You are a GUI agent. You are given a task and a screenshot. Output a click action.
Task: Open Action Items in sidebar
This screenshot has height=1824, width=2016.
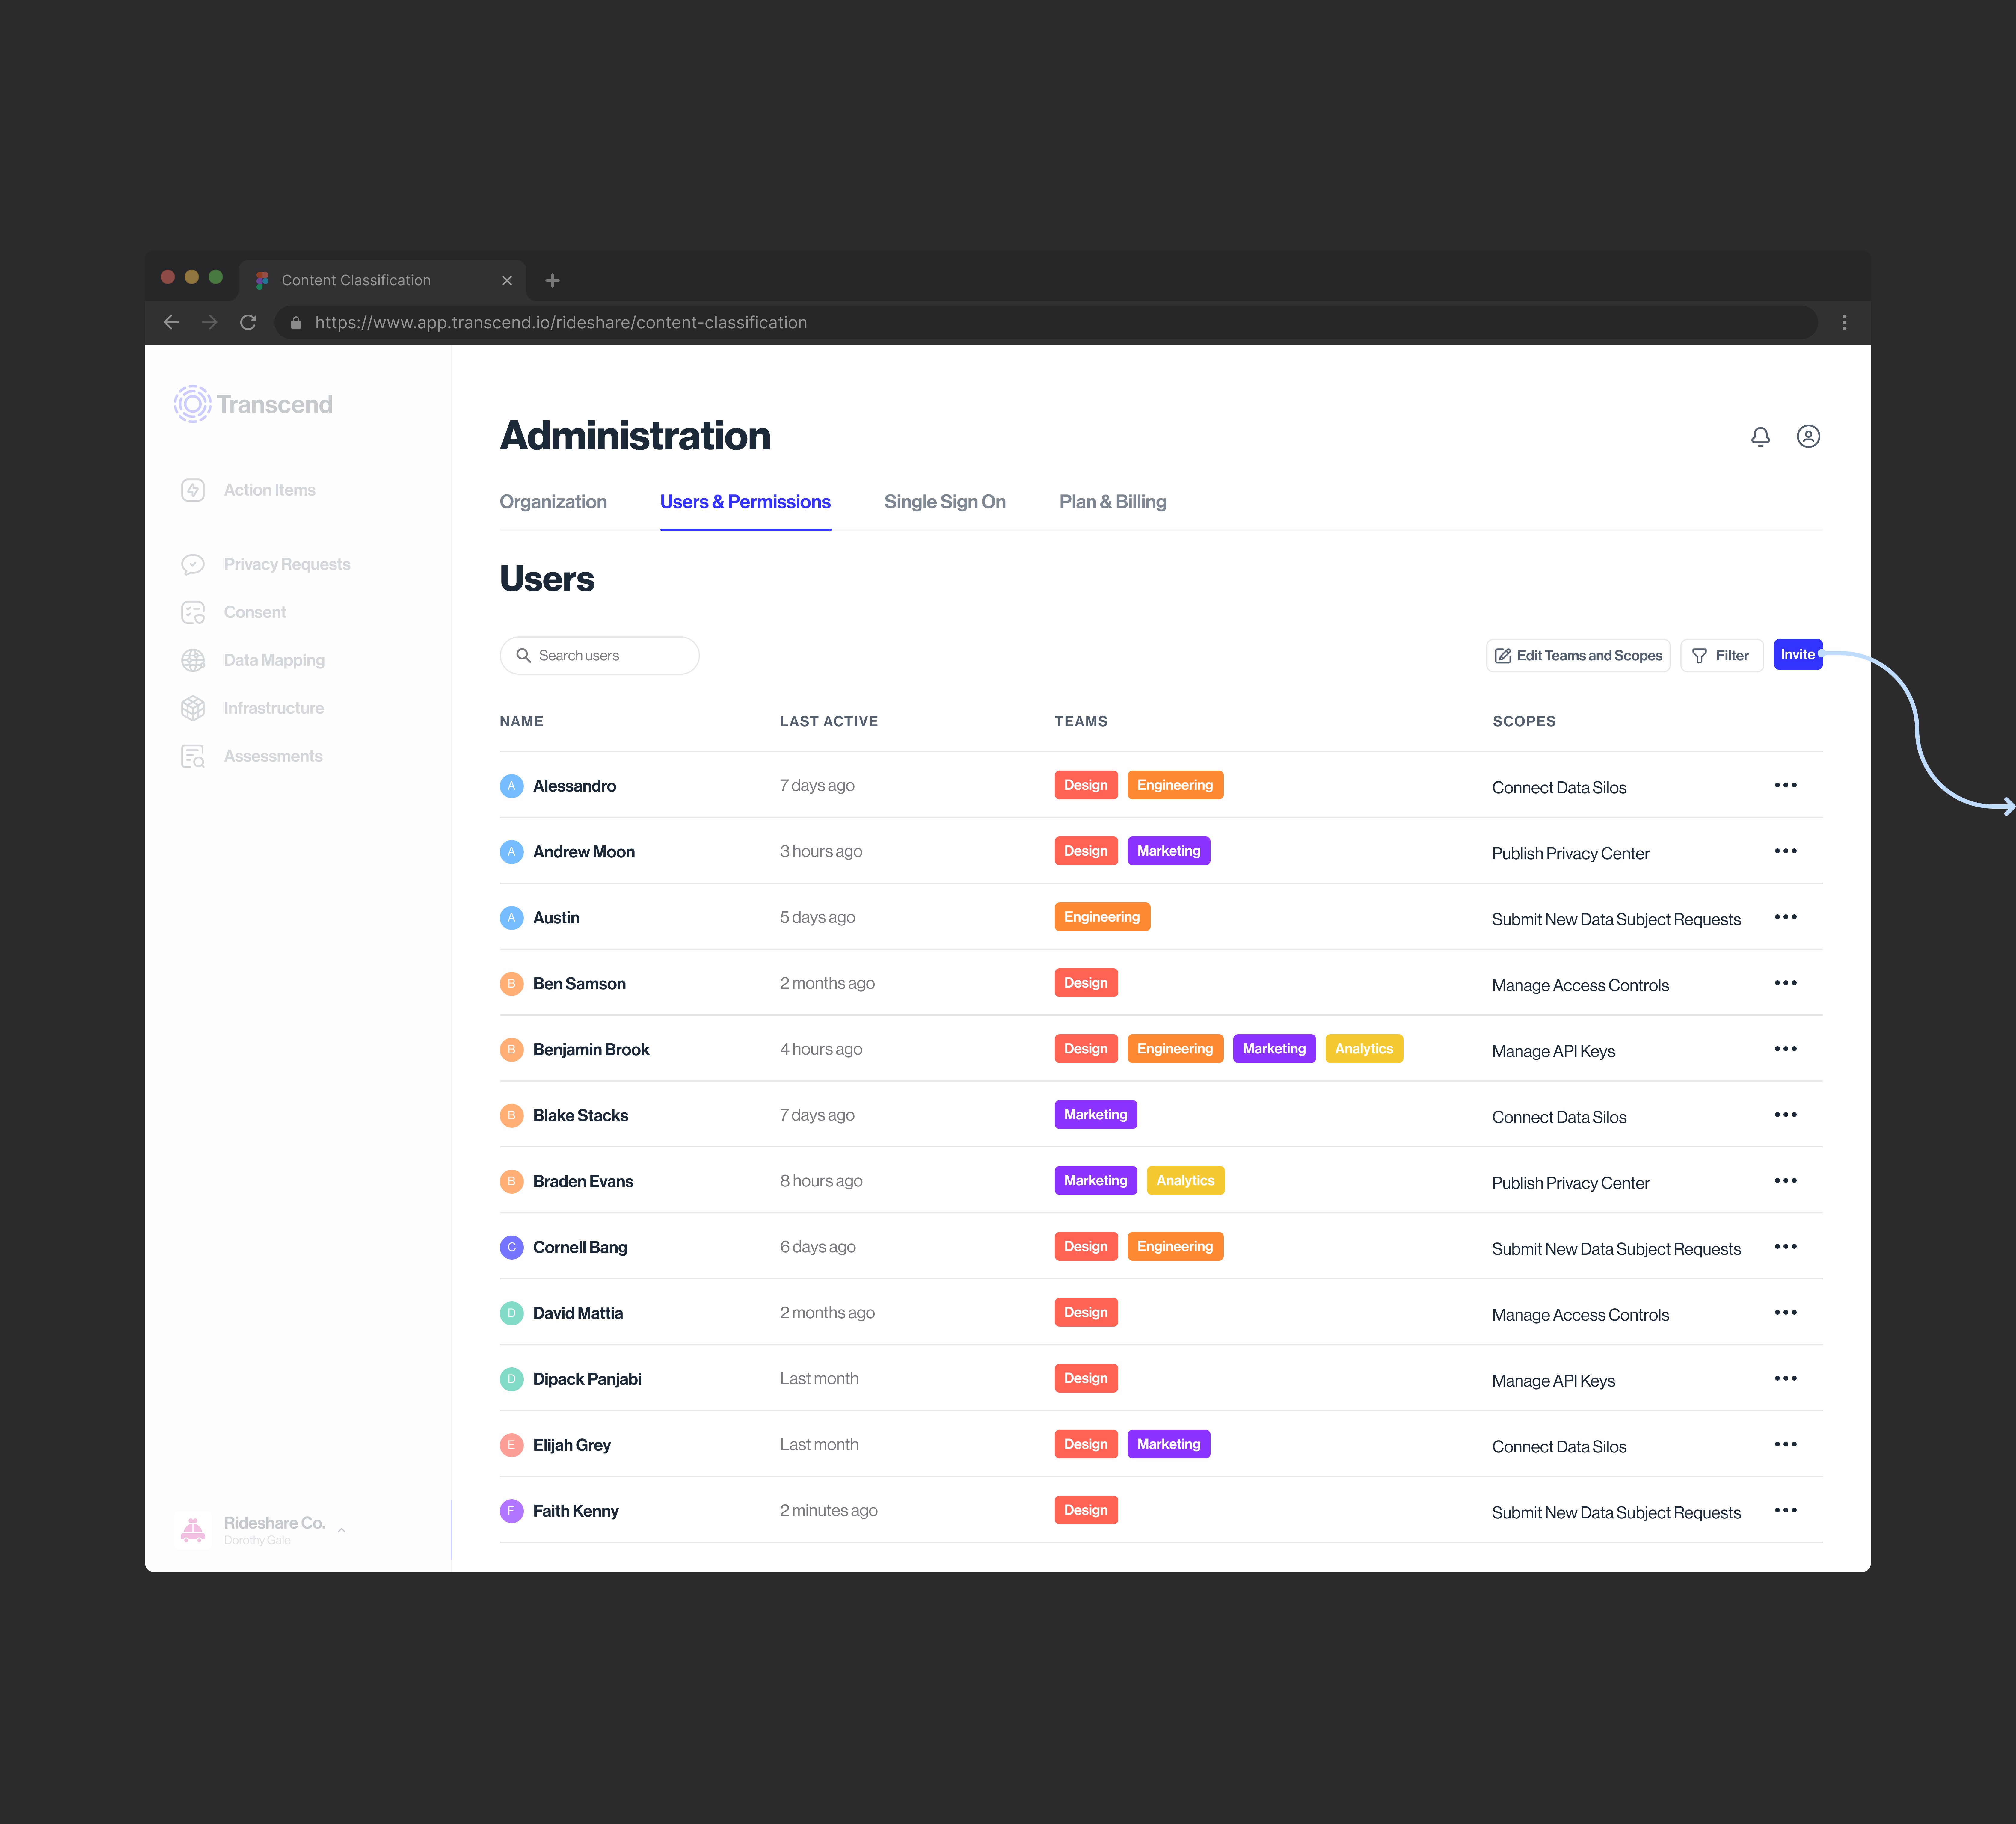[x=269, y=490]
